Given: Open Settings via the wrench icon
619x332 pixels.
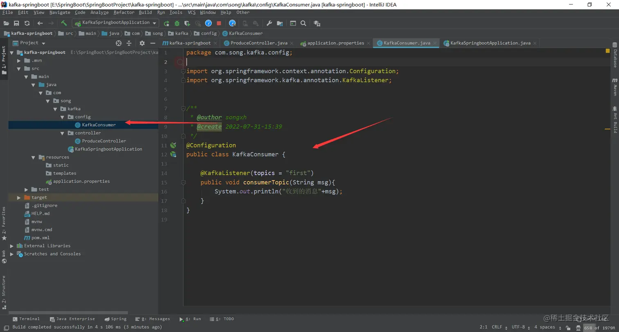Looking at the screenshot, I should point(269,23).
